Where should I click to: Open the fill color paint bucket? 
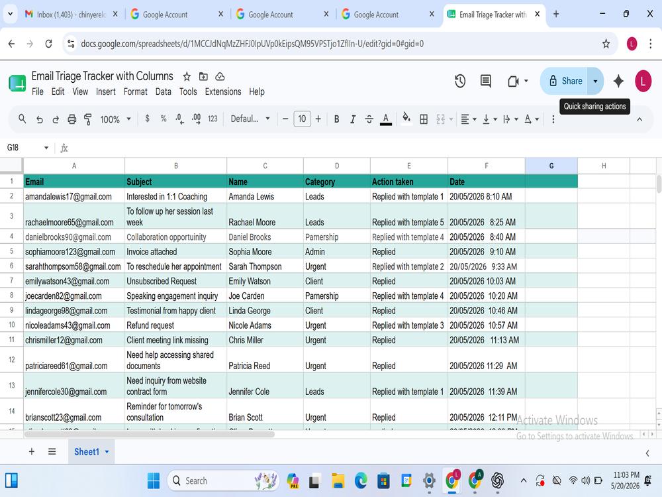pos(406,119)
